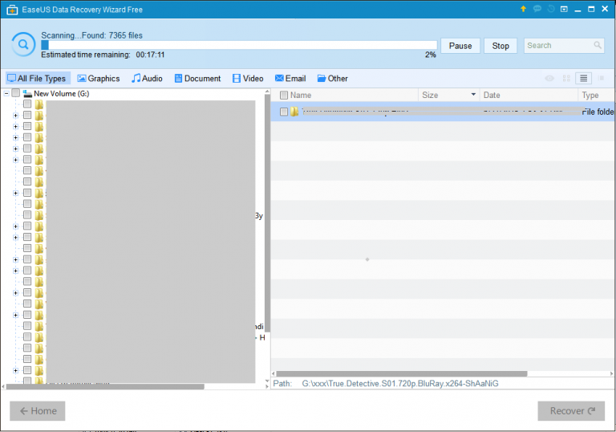Click the New Volume (G:) drive icon
Image resolution: width=616 pixels, height=432 pixels.
click(x=27, y=94)
